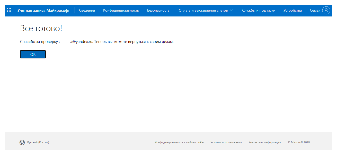Open Конфиденциальность и файлы cookie link
The width and height of the screenshot is (337, 159).
tap(179, 142)
